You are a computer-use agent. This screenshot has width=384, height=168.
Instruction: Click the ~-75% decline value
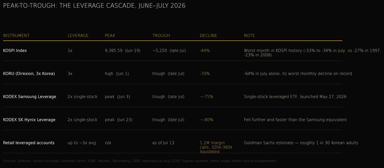point(207,97)
